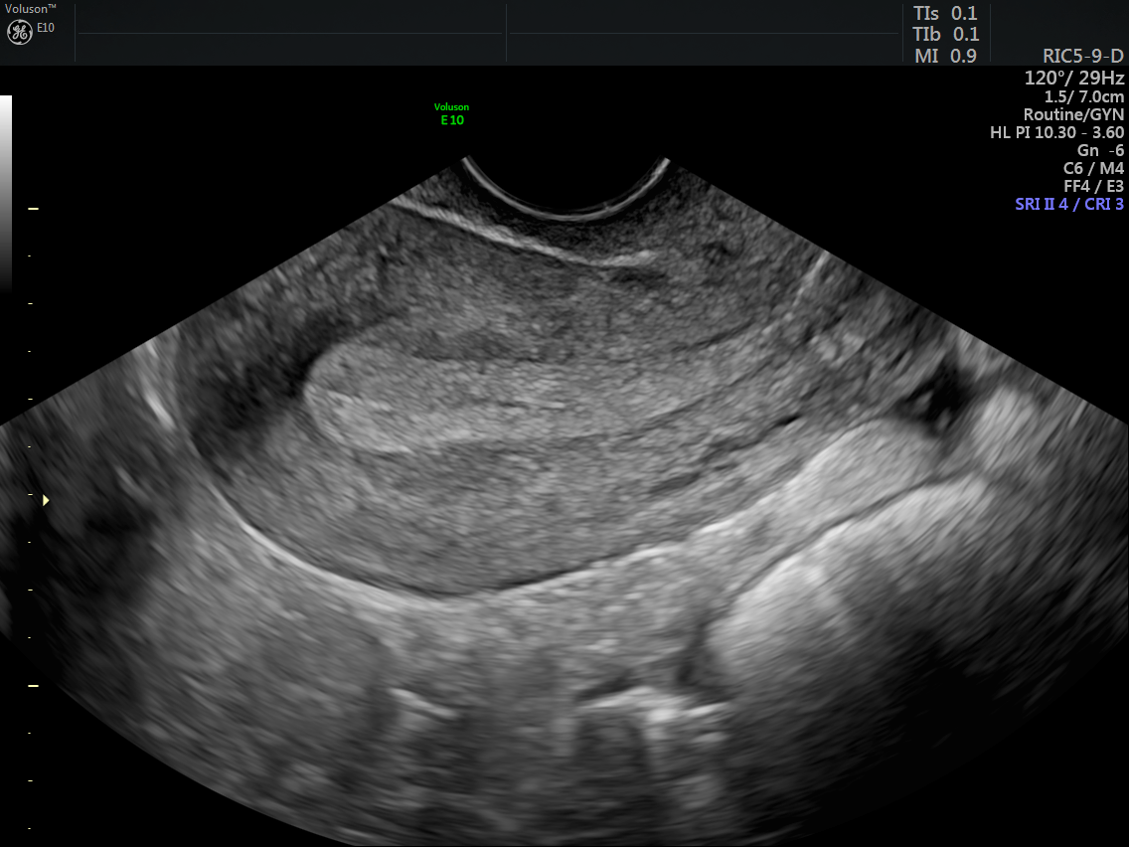Click the C6 / M4 setting text
1129x847 pixels.
click(x=1093, y=169)
